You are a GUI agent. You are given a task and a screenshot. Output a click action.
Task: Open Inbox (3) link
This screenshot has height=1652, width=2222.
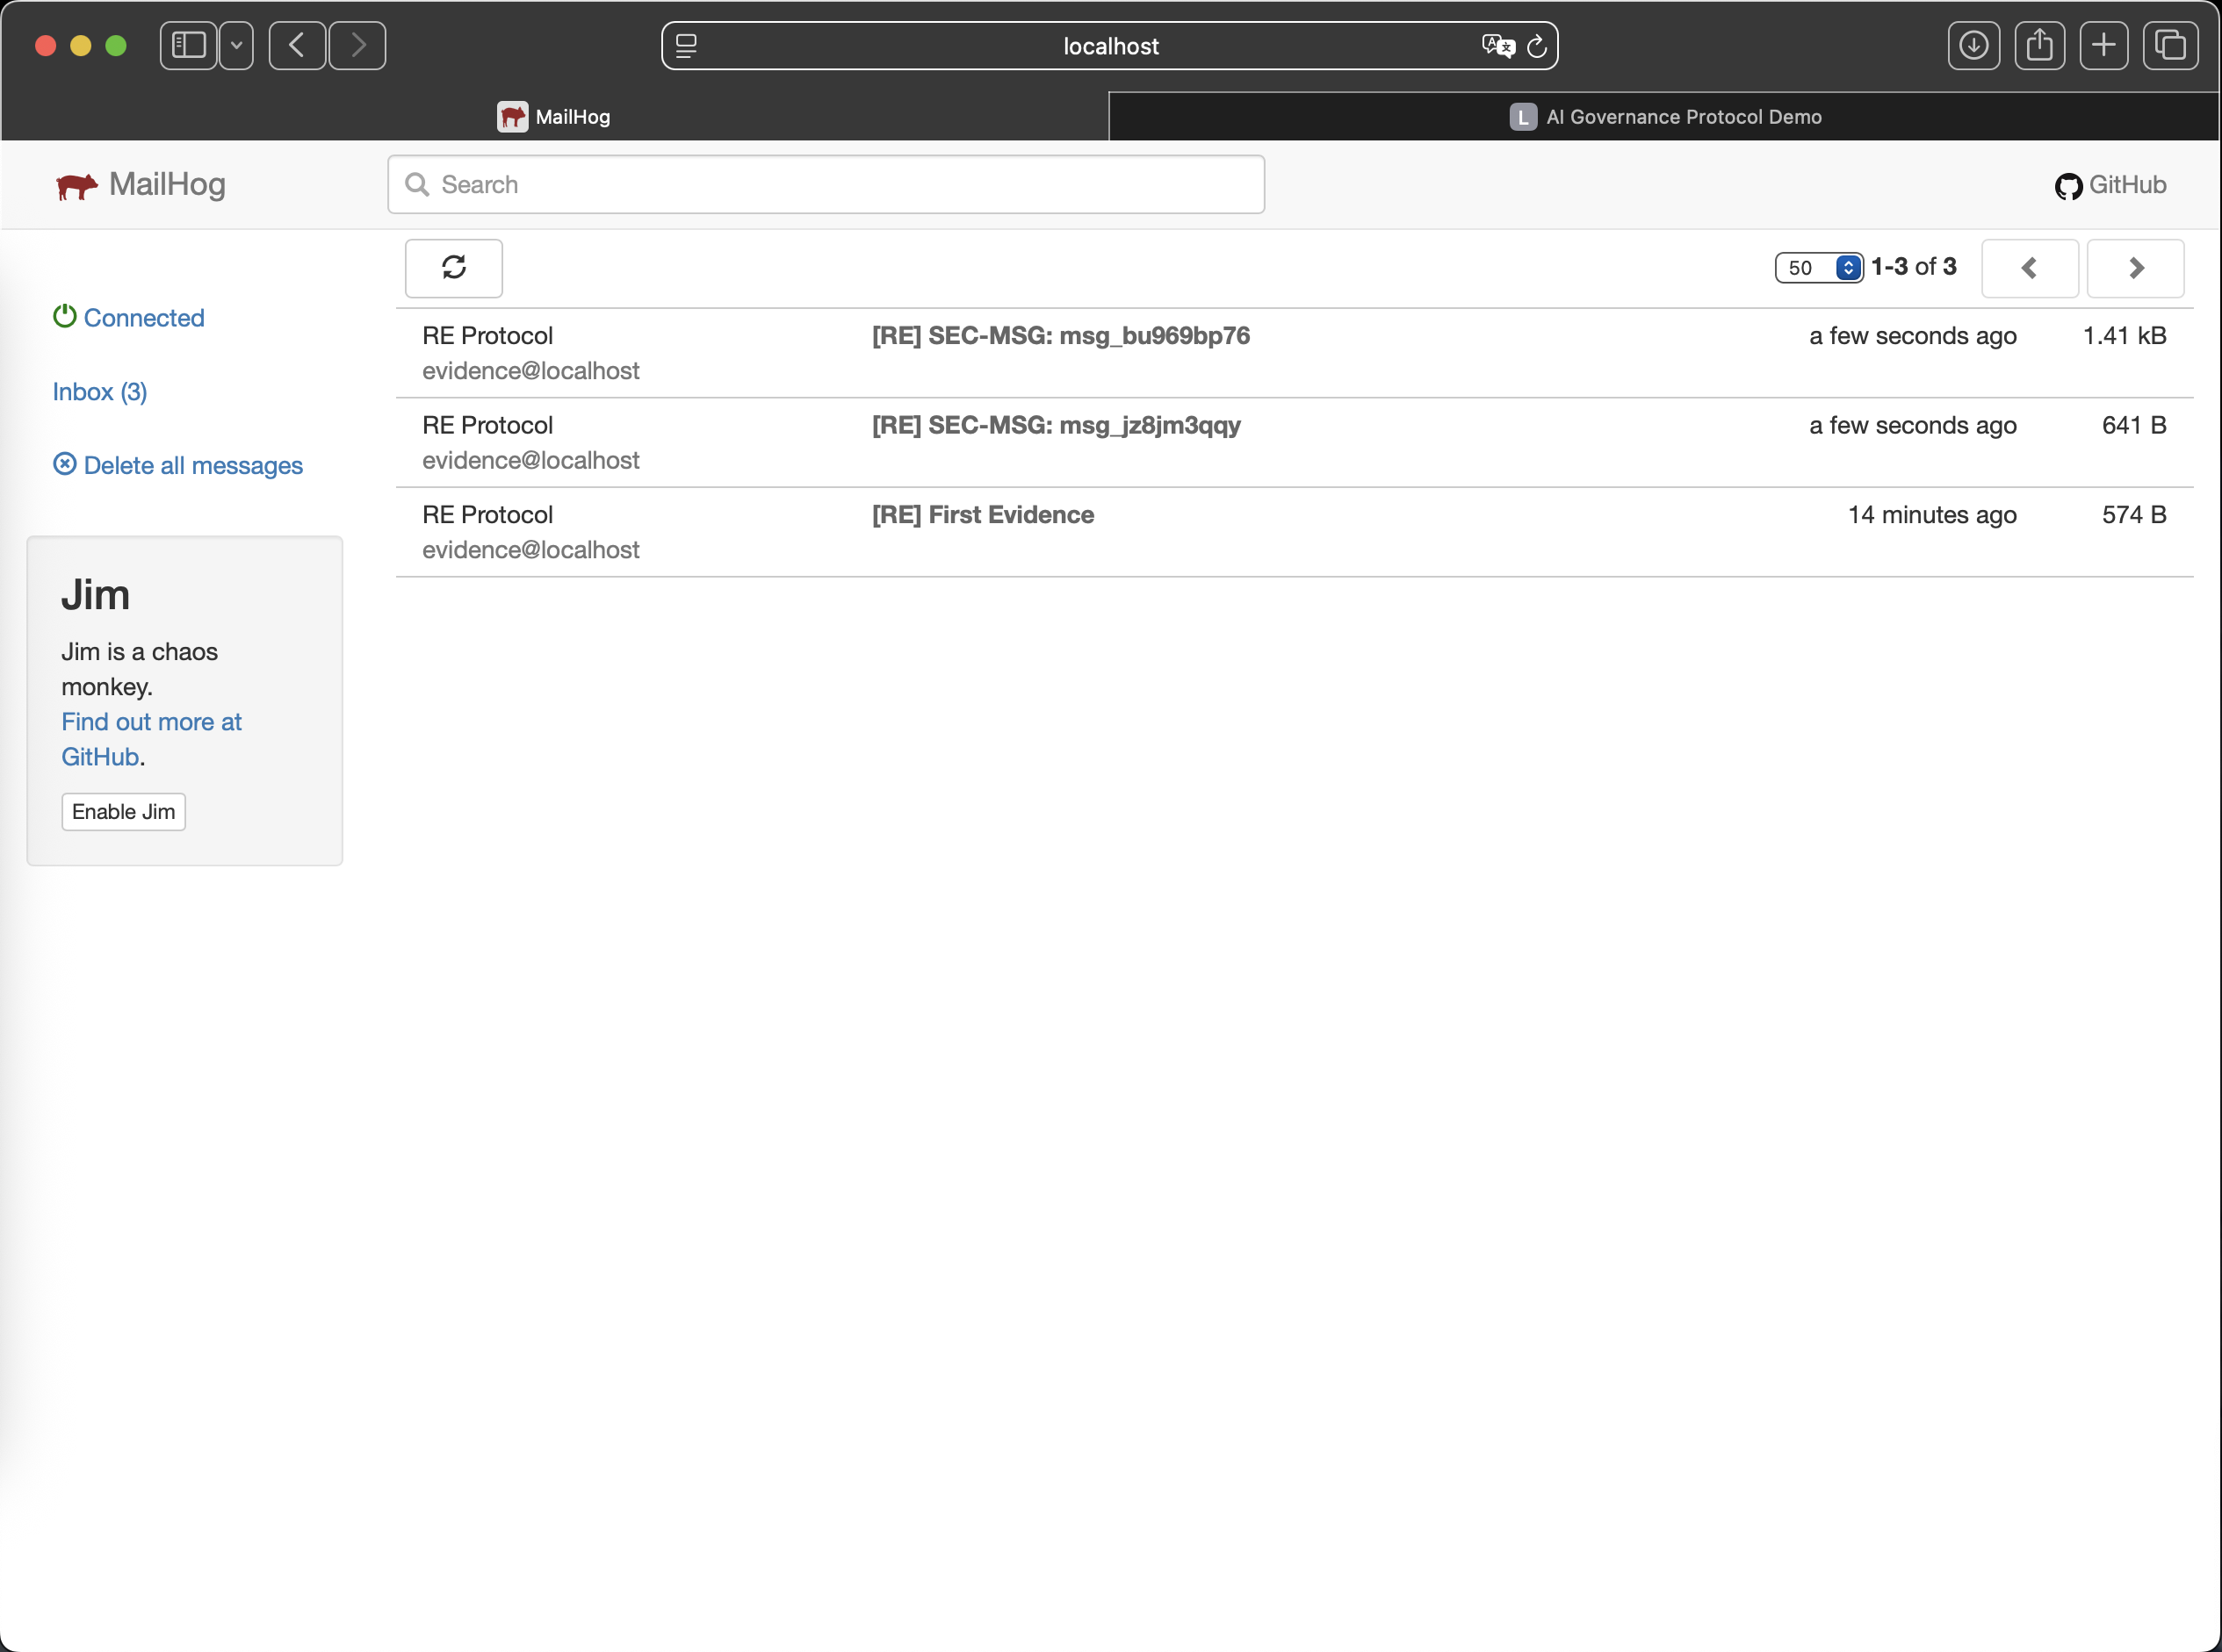tap(99, 391)
